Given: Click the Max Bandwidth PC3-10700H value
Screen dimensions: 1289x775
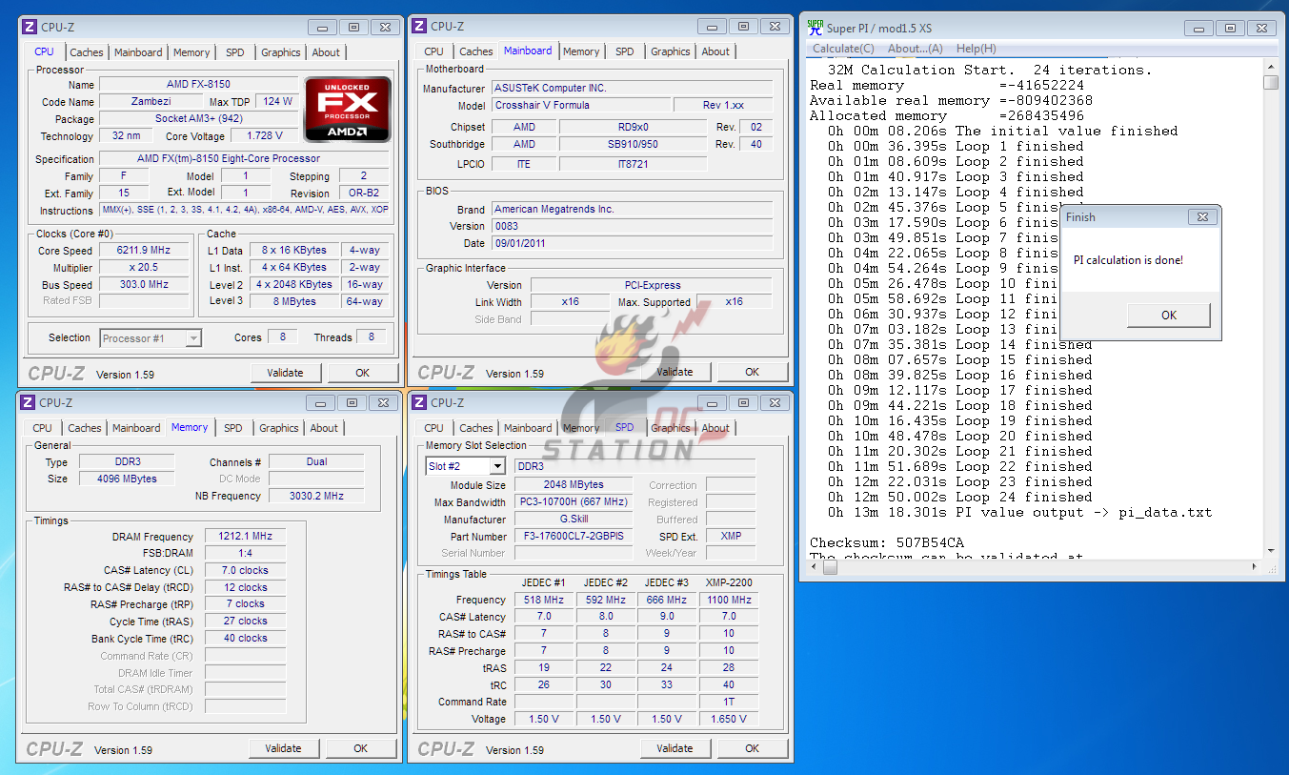Looking at the screenshot, I should click(x=574, y=502).
